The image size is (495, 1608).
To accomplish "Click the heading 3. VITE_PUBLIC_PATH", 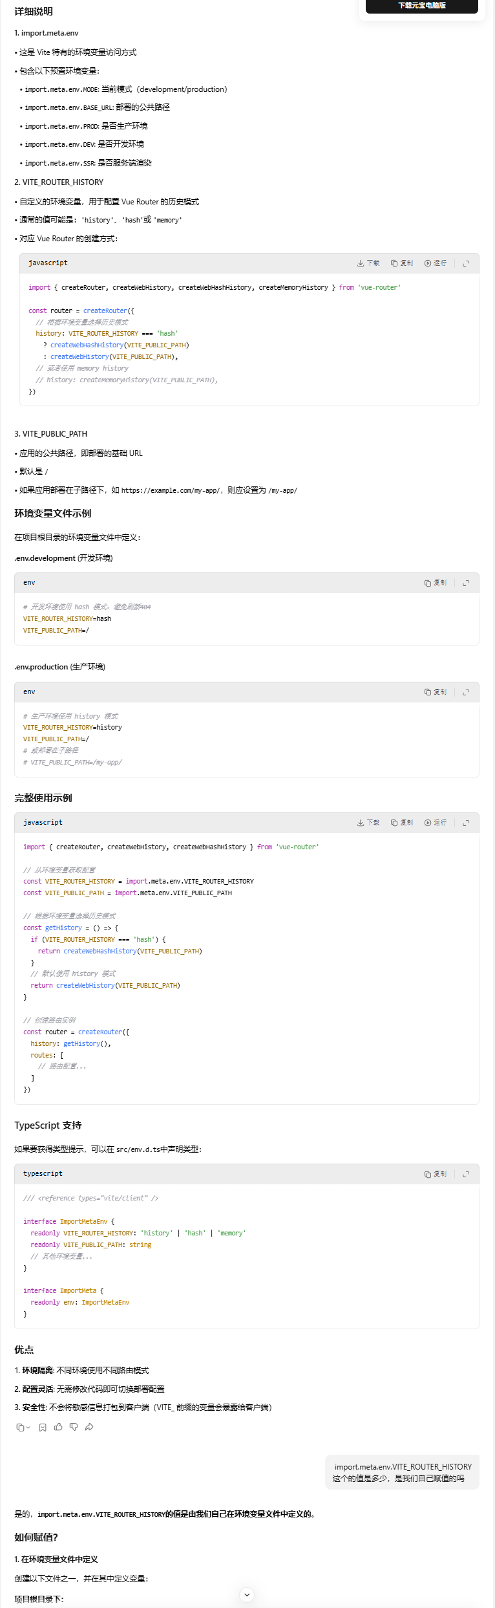I will (50, 434).
